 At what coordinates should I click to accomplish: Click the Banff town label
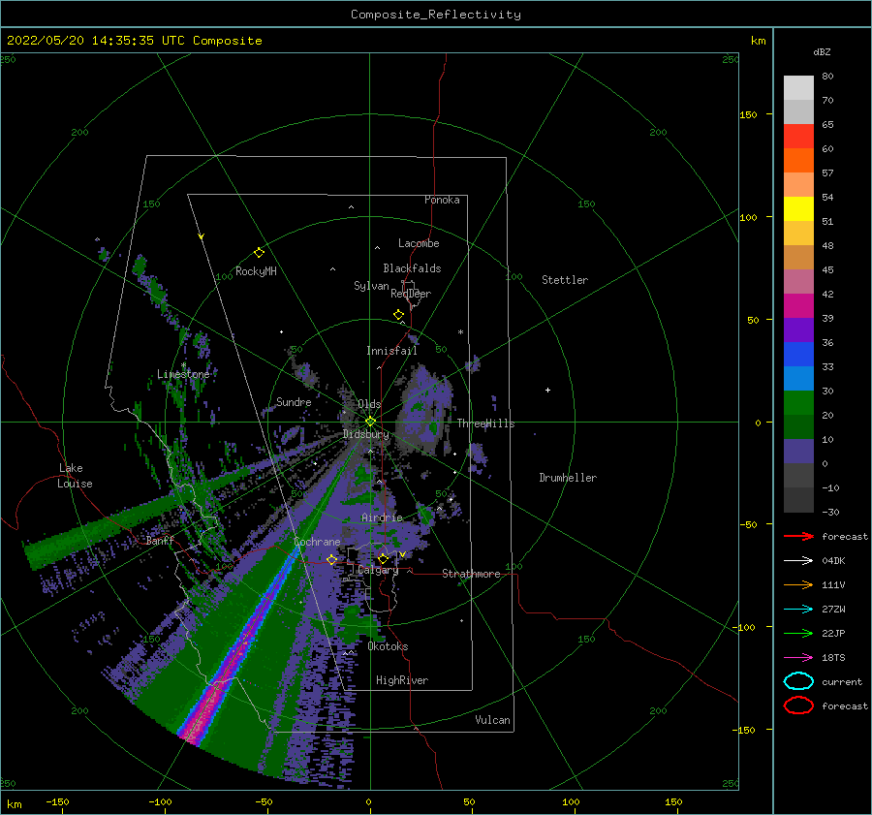160,541
